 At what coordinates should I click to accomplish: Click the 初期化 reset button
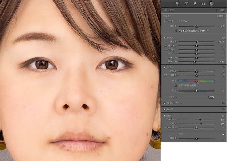221,16
